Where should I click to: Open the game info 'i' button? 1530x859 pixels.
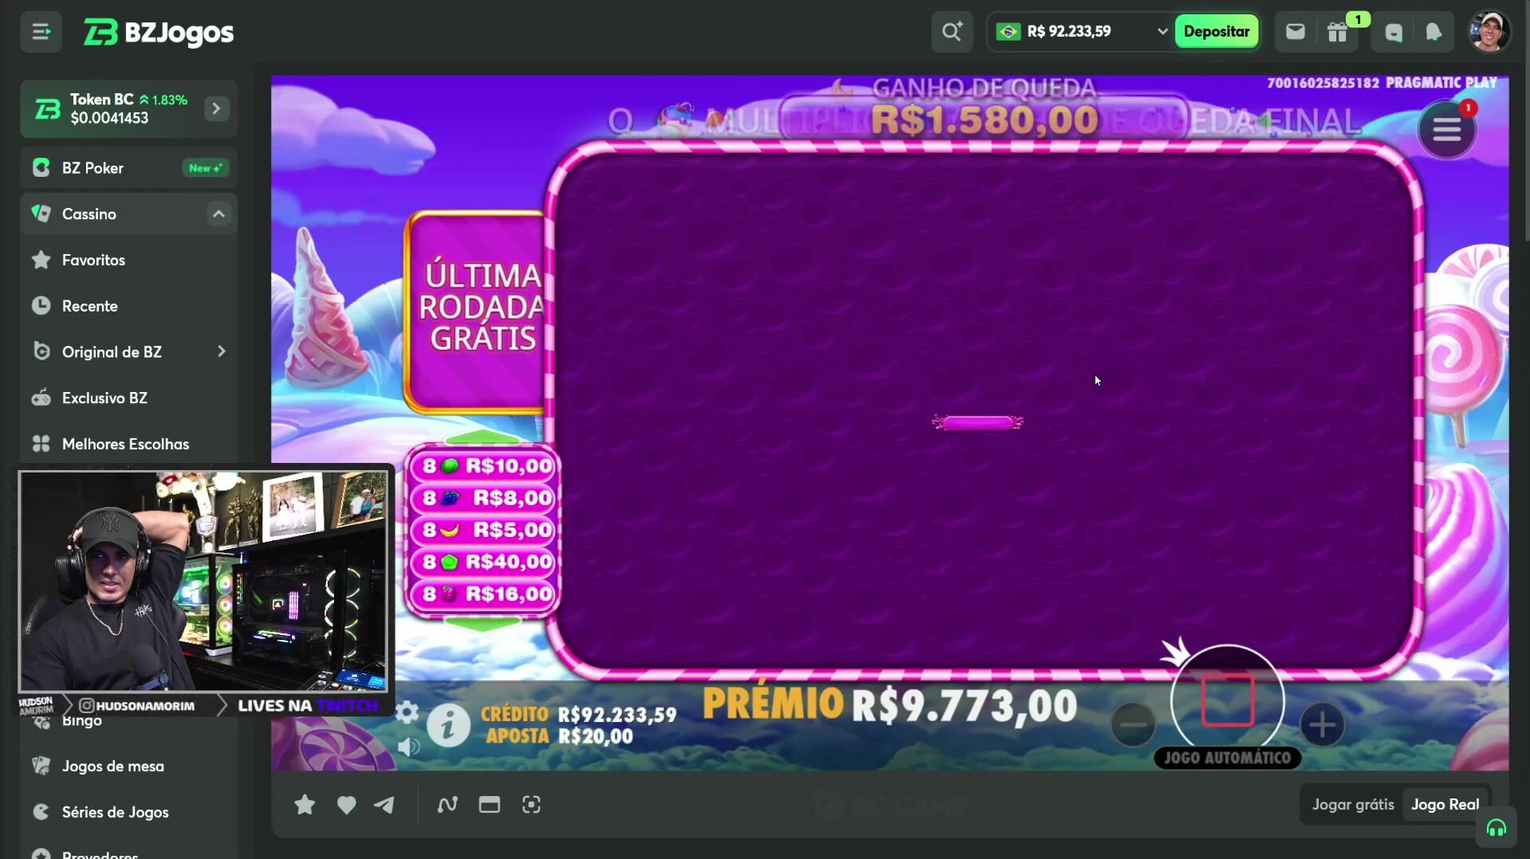[x=448, y=725]
